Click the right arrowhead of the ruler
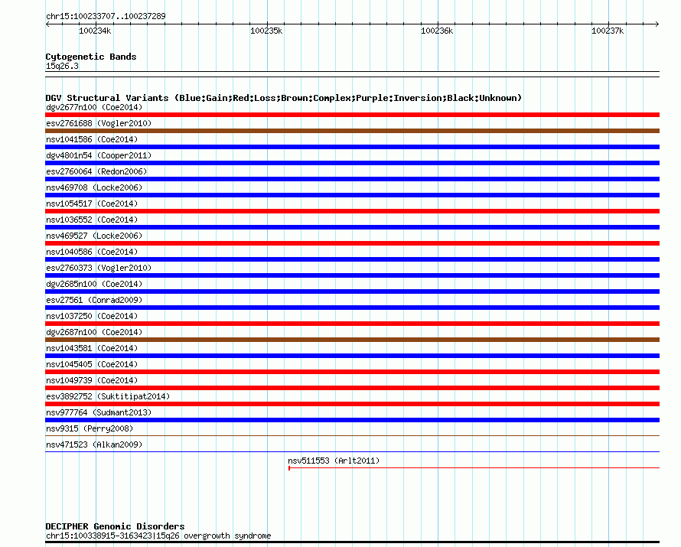 click(x=657, y=24)
